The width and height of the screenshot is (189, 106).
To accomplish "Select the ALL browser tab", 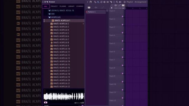I will tap(46, 6).
